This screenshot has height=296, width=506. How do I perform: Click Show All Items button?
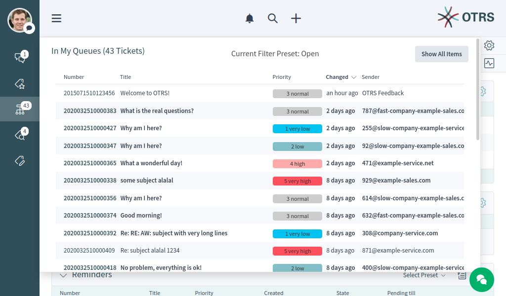(441, 54)
